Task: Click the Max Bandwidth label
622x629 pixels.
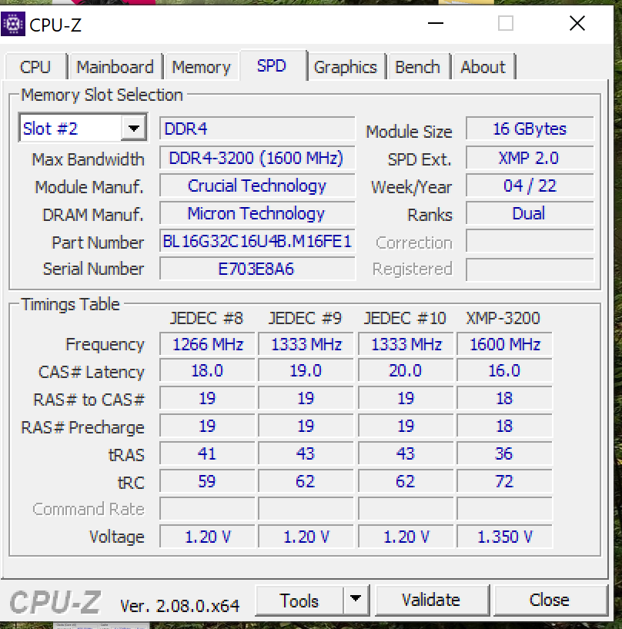Action: click(88, 159)
